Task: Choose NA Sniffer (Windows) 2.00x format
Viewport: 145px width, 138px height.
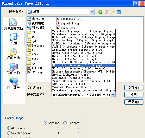Action: point(84,68)
